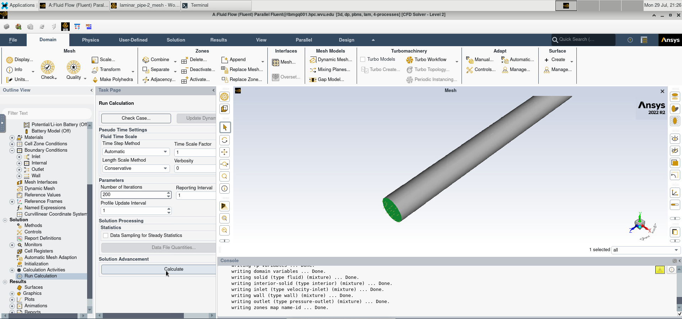Viewport: 682px width, 319px height.
Task: Open the Time Step Method Automatic dropdown
Action: click(135, 152)
